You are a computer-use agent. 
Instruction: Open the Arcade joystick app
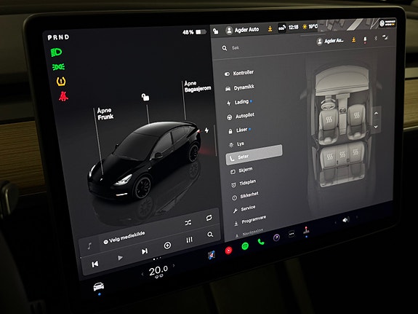coord(306,229)
